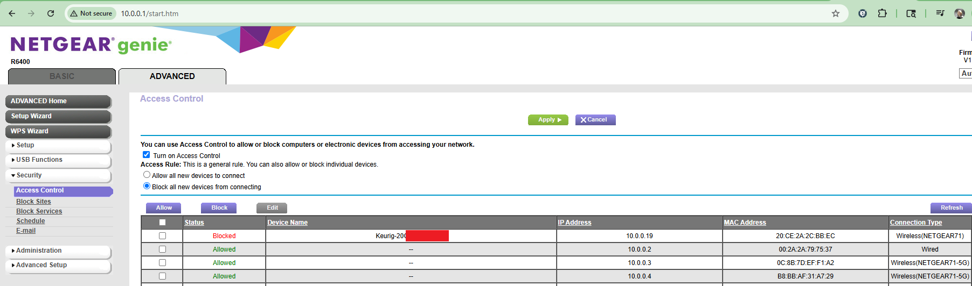
Task: Check the box for device 10.0.0.4
Action: [162, 276]
